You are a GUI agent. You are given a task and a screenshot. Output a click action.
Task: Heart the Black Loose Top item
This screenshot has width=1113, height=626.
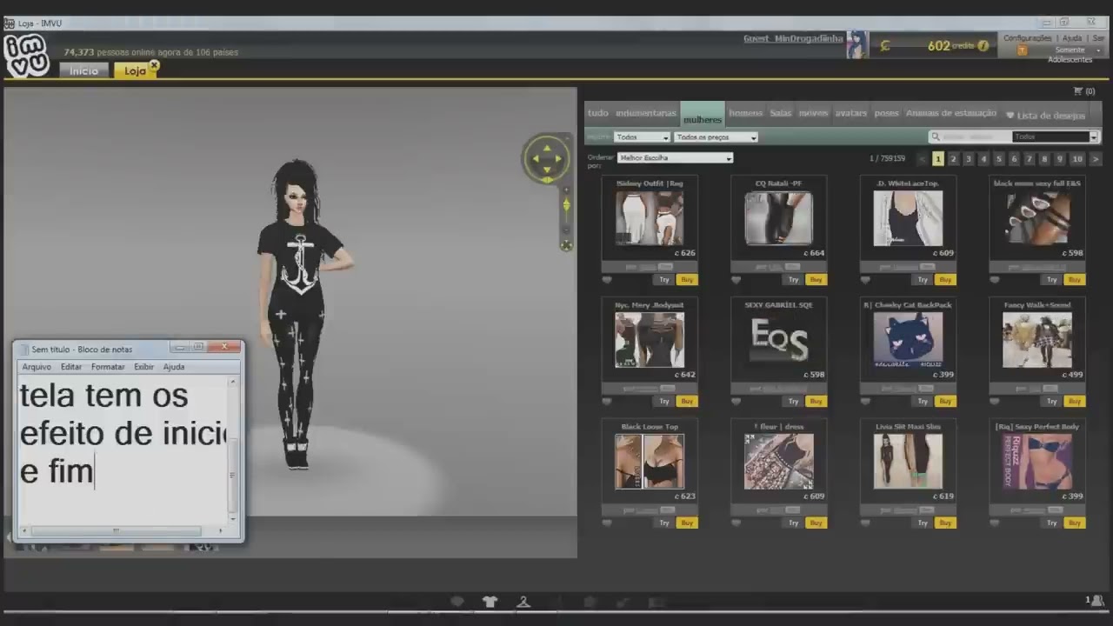tap(607, 523)
